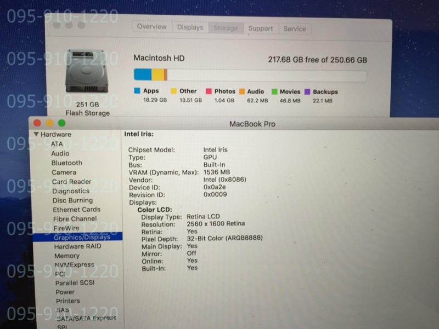Click the Type value 'GPU'
439x329 pixels.
210,157
